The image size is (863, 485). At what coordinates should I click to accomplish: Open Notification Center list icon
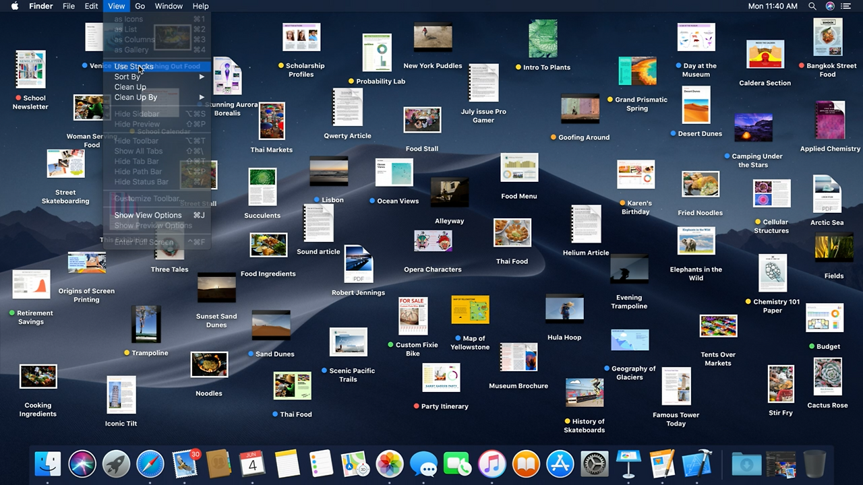(x=846, y=6)
